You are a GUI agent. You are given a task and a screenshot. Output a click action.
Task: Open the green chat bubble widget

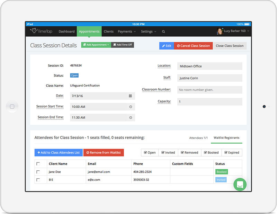[240, 185]
